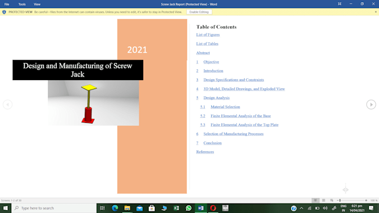Jump to the Conclusion heading

pyautogui.click(x=212, y=143)
